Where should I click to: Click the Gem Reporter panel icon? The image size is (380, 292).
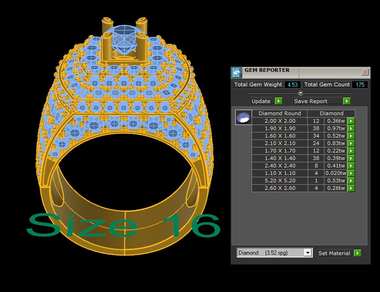(237, 72)
